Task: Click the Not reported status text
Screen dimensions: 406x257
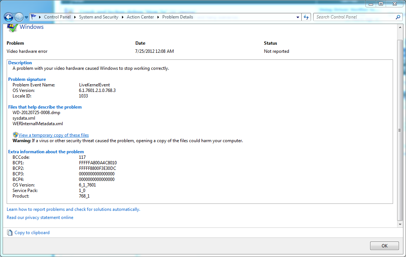Action: coord(276,51)
